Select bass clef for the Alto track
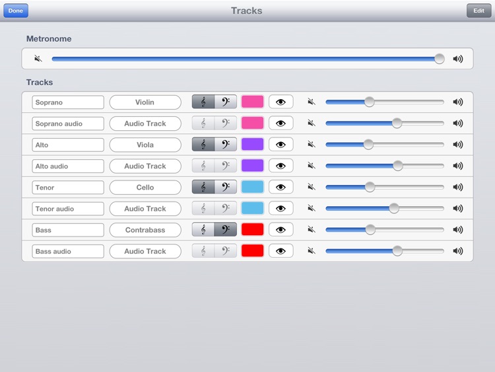The height and width of the screenshot is (372, 495). pos(226,145)
